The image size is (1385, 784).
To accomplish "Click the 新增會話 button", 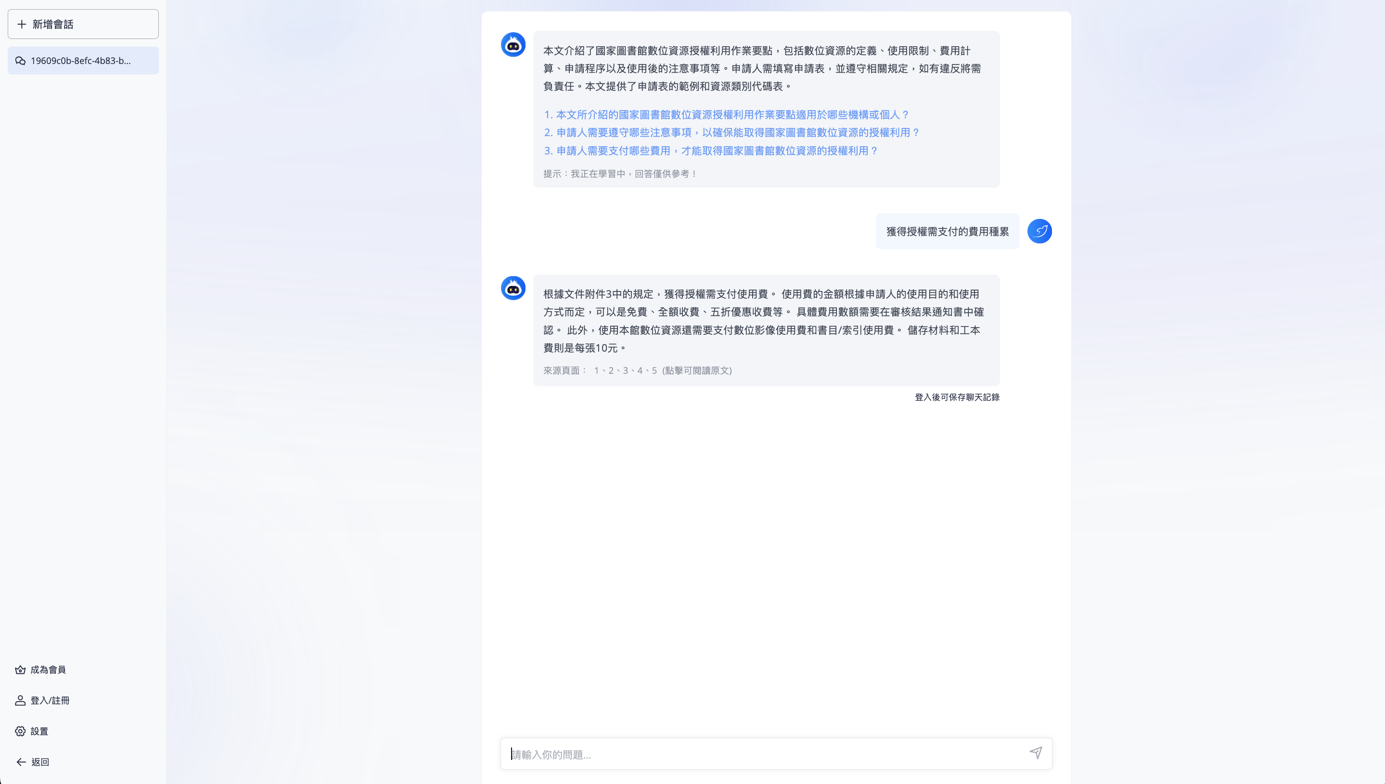I will (x=83, y=24).
